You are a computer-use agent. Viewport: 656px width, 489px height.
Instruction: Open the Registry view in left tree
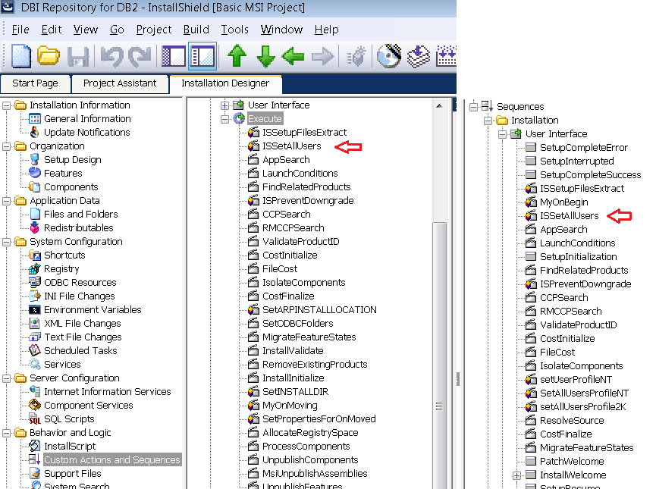coord(61,269)
